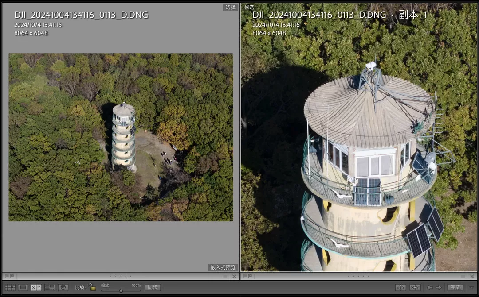Open the dropdown chevron beside 完成

[x=471, y=287]
